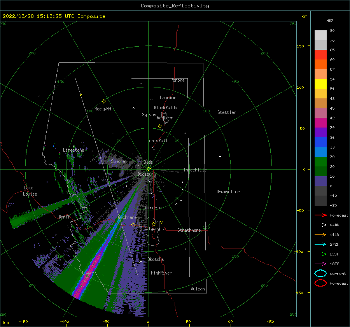Click the Sundre label
This screenshot has height=327, width=350.
tap(118, 161)
